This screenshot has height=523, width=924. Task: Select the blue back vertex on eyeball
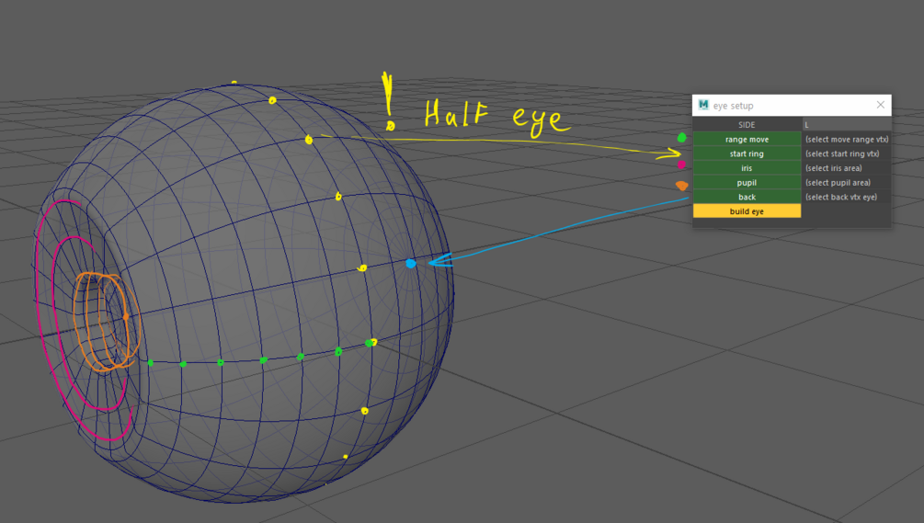pyautogui.click(x=411, y=263)
